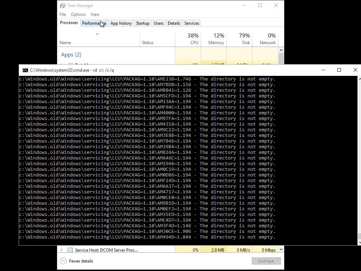Switch to the Processes tab
Screen dimensions: 361x271
pos(69,23)
